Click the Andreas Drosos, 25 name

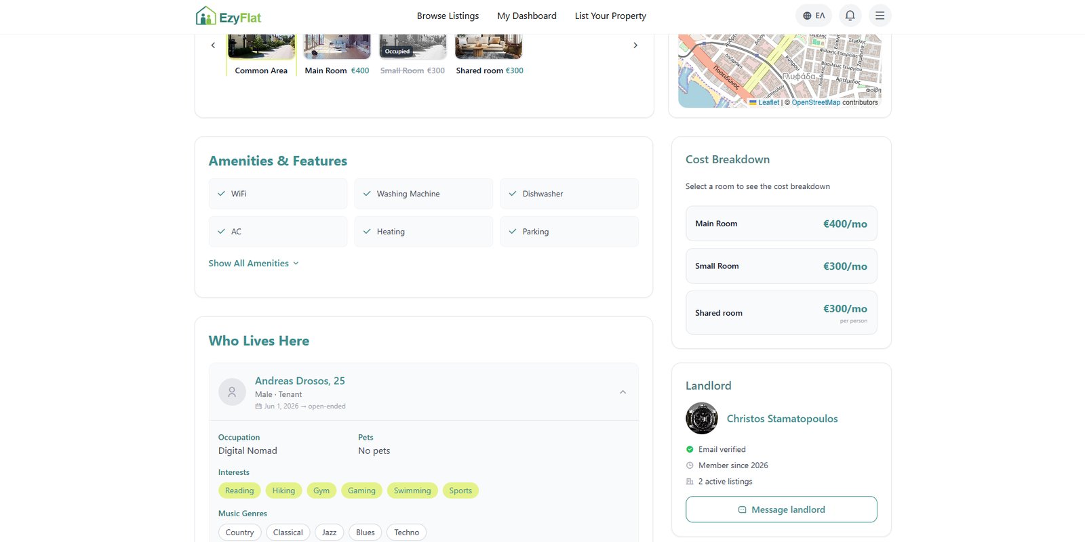tap(300, 381)
